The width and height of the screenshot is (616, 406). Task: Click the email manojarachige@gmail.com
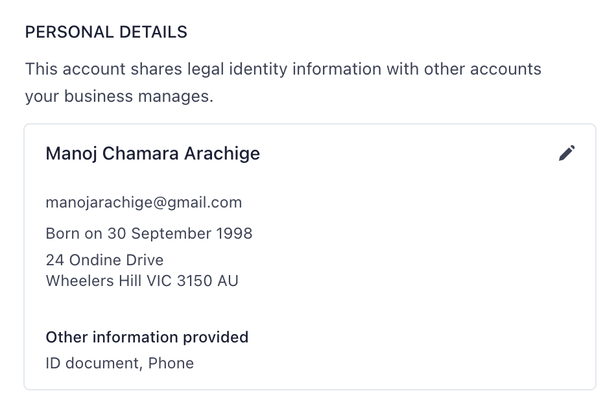pyautogui.click(x=143, y=202)
